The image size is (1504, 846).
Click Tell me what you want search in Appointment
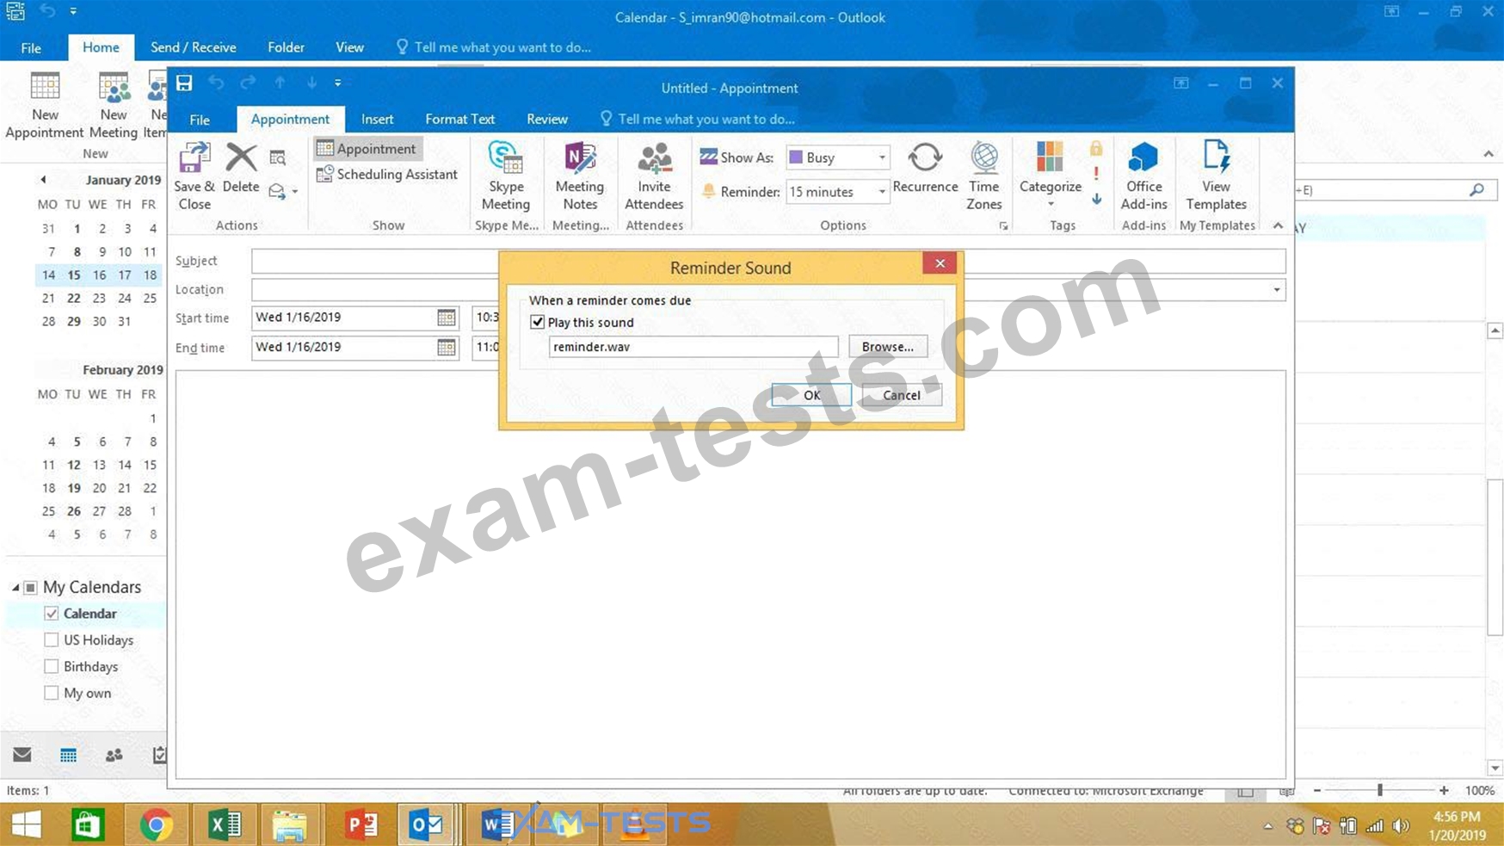697,120
